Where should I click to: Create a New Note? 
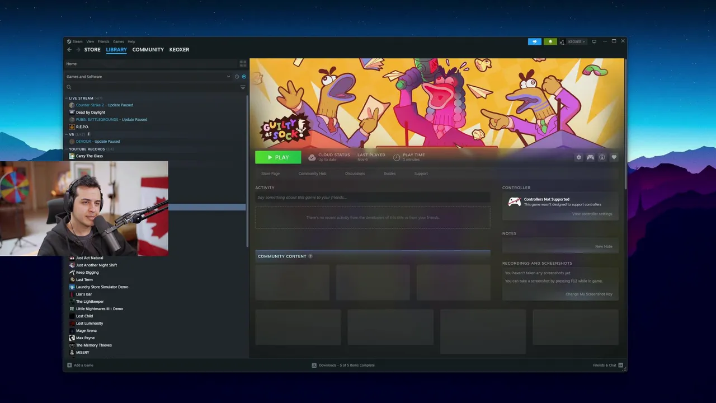pos(604,246)
